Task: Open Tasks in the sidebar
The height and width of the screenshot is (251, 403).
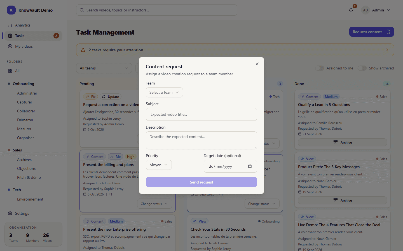Action: tap(33, 36)
